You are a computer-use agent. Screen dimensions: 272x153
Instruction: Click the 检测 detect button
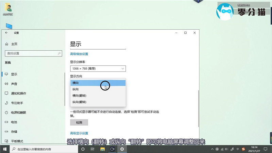pos(79,122)
